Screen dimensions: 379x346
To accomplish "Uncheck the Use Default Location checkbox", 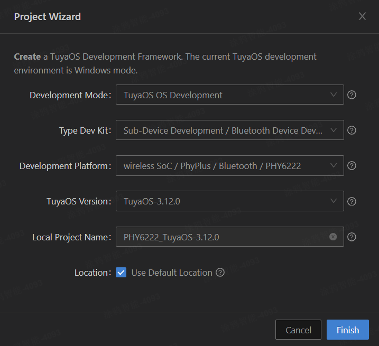I will click(x=121, y=273).
